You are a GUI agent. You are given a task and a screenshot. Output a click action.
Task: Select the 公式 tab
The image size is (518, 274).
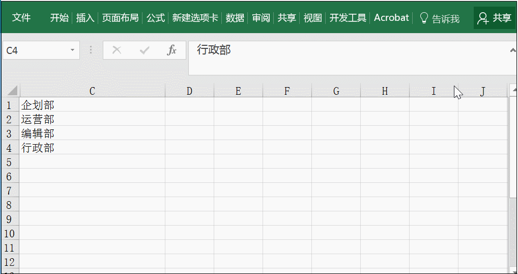156,18
